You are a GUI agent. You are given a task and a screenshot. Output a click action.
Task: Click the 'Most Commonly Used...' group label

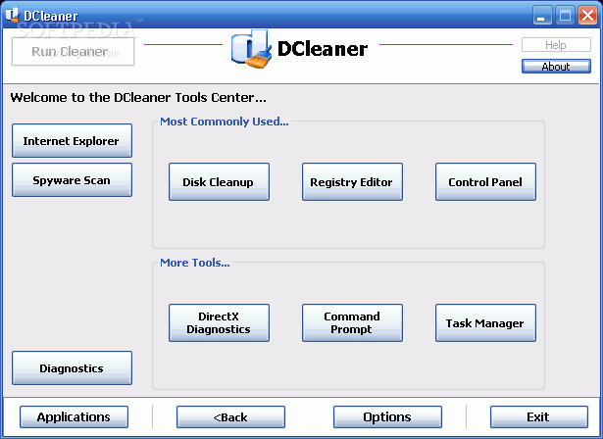tap(225, 122)
